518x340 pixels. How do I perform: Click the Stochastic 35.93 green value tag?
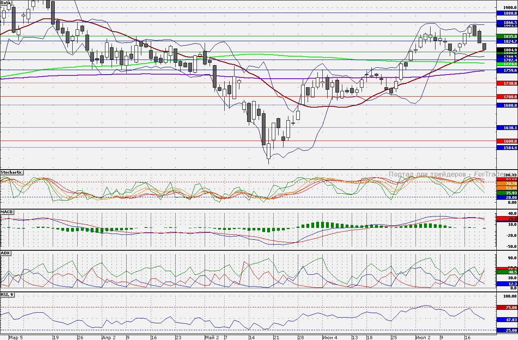coord(507,193)
